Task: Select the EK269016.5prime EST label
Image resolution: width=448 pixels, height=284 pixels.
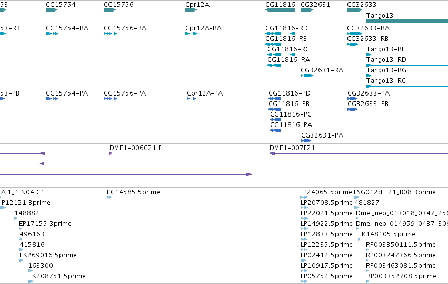Action: pos(48,255)
